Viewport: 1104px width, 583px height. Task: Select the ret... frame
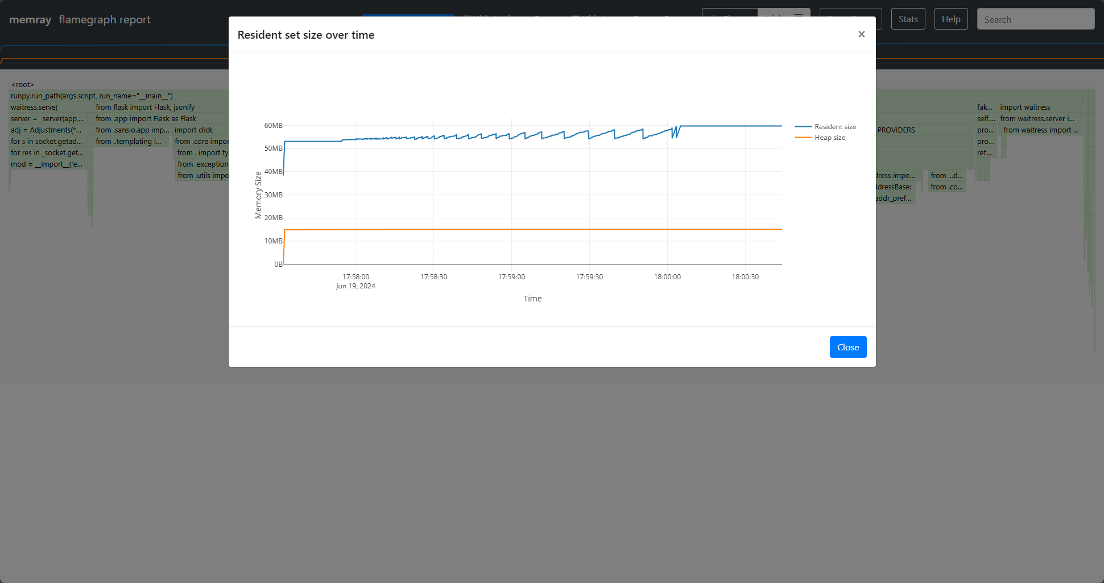click(x=986, y=153)
